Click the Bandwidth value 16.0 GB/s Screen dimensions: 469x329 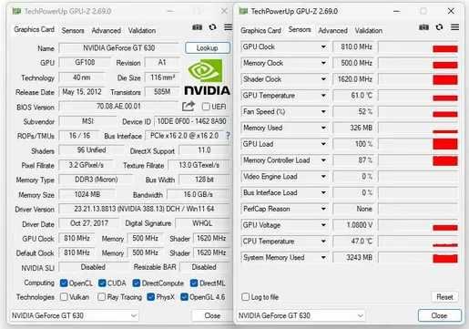click(199, 194)
